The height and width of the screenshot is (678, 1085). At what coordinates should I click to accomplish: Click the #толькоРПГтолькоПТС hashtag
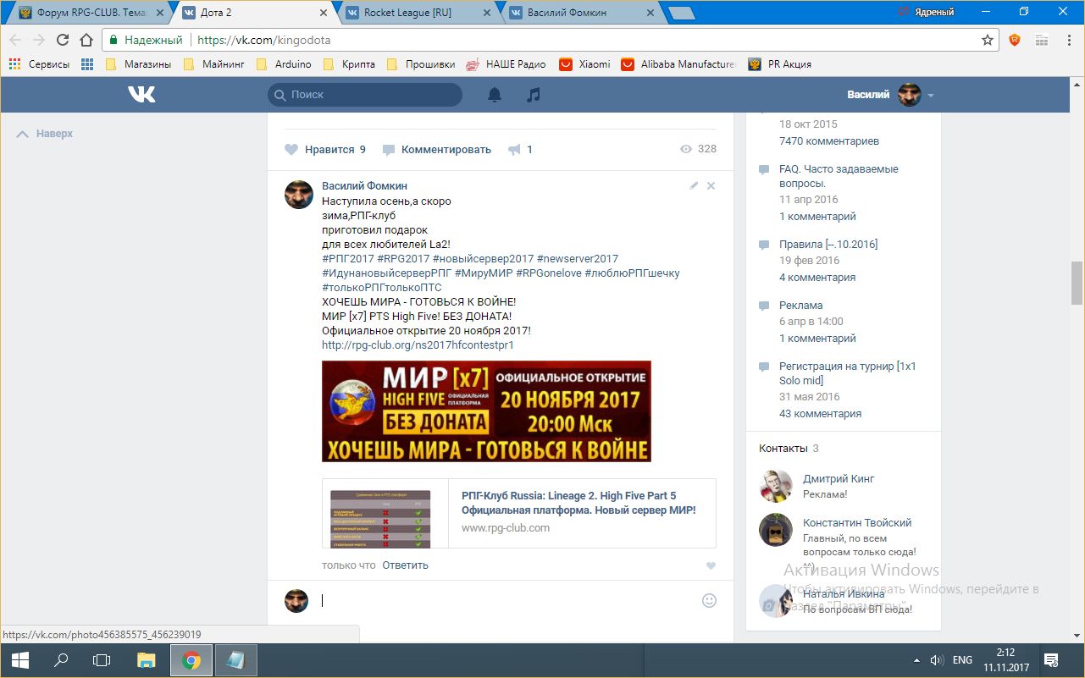click(382, 288)
